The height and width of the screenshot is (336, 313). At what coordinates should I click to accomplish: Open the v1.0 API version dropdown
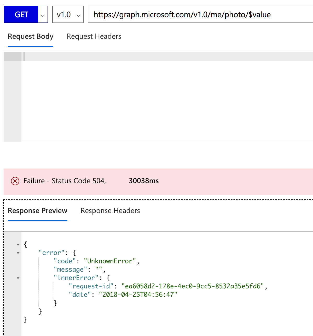[x=68, y=15]
